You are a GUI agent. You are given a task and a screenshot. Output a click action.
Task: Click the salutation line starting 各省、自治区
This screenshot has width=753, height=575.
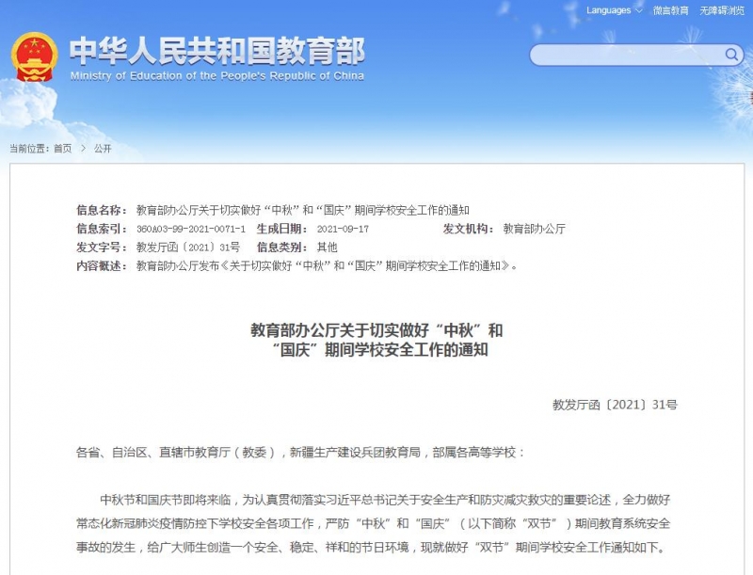pos(301,453)
